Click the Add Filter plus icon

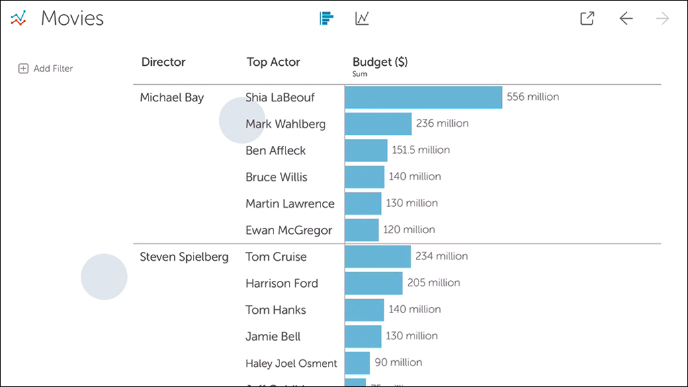[24, 69]
